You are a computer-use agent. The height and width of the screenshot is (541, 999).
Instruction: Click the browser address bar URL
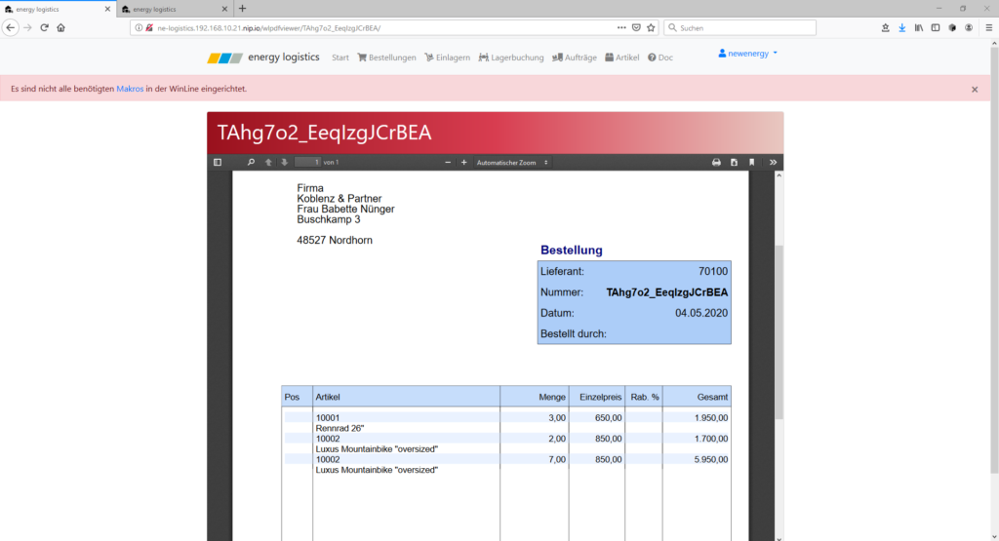(x=269, y=28)
